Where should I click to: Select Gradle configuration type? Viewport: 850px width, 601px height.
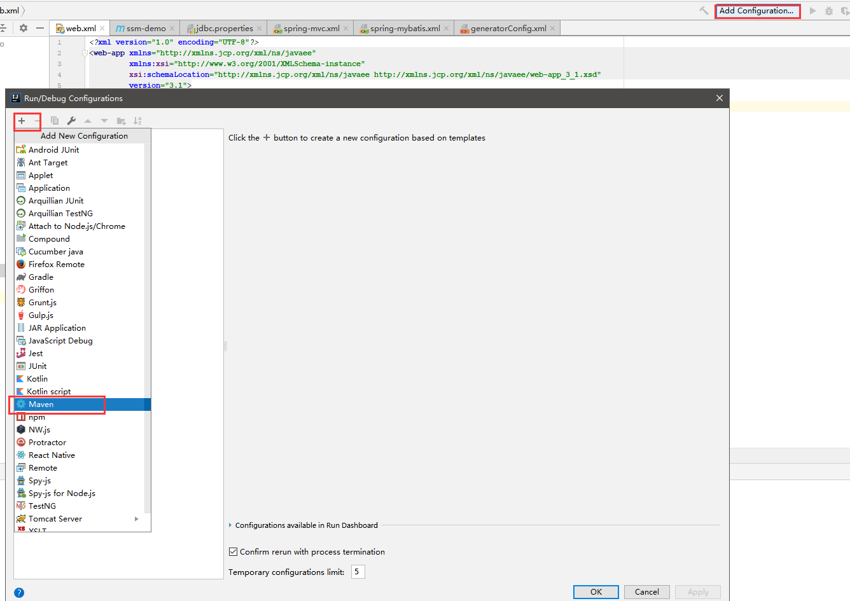coord(80,277)
